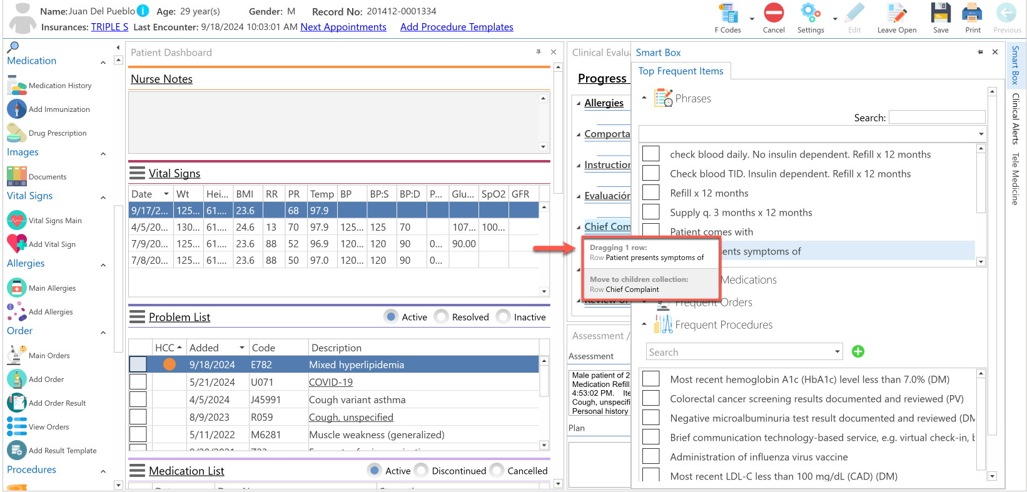Click the red Cancel icon

pyautogui.click(x=774, y=13)
